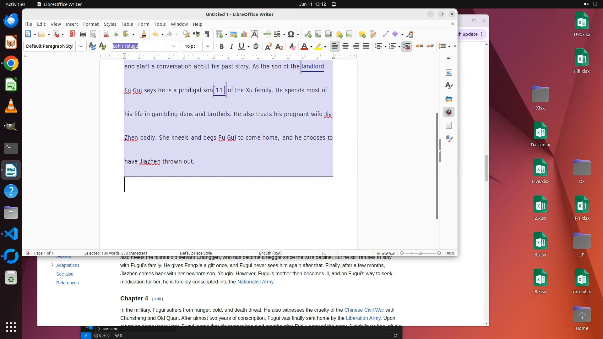Open Thunderbird from the dock
Screen dimensions: 603x339
coord(11,21)
